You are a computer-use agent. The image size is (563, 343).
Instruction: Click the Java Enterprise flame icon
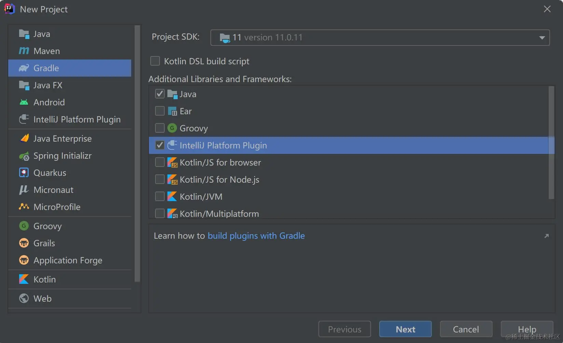pos(24,138)
